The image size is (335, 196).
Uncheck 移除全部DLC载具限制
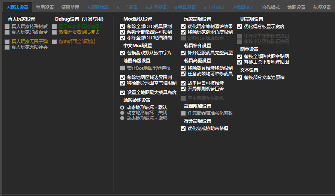(123, 27)
